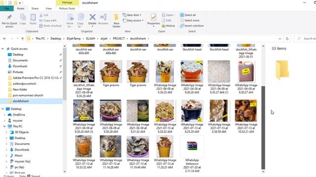
Task: Click Select all in ribbon
Action: click(188, 15)
